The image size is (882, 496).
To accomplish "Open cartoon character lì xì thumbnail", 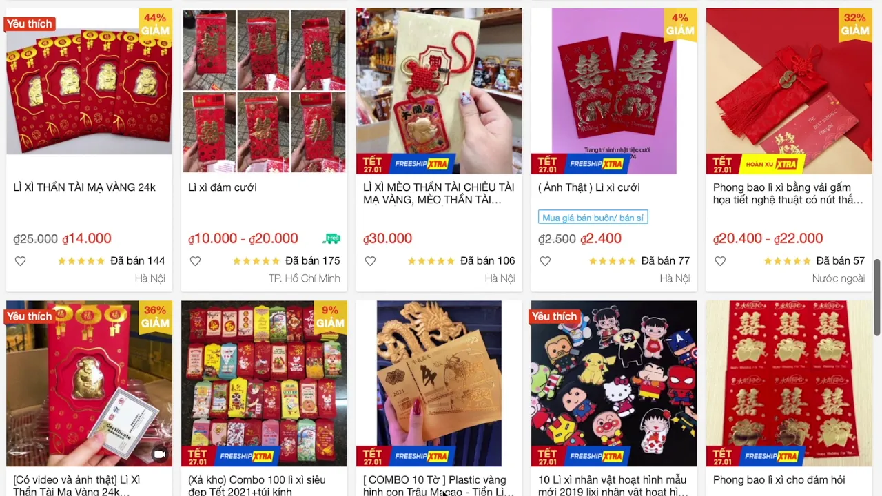I will tap(614, 384).
